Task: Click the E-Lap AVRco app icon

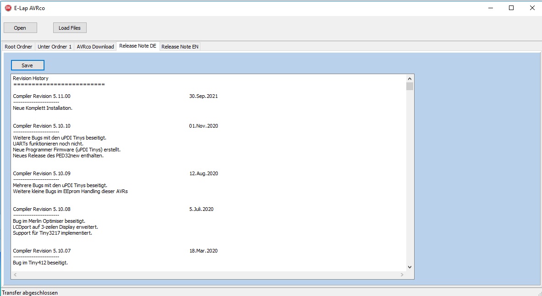Action: (x=8, y=8)
